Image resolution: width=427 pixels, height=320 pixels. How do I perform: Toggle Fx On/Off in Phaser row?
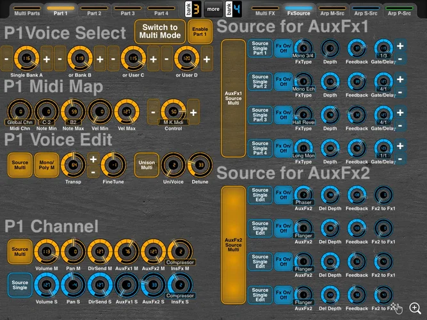283,195
